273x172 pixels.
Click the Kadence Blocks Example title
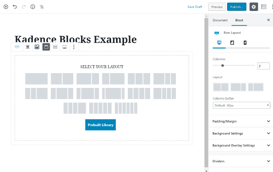75,39
